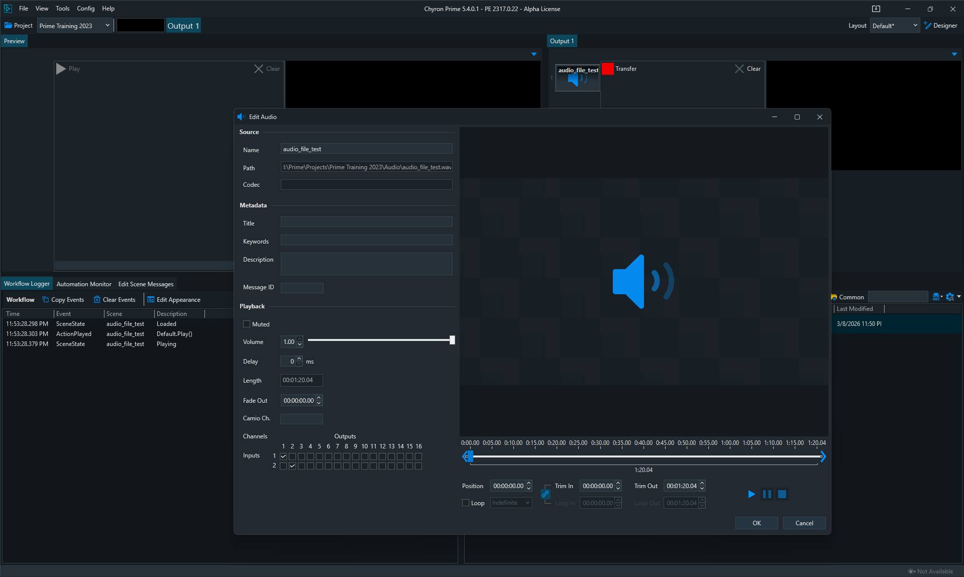Select the Output 1 panel tab
The image size is (964, 577).
(562, 41)
